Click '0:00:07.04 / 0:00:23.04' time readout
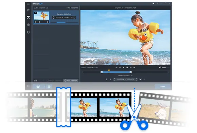 [x=89, y=68]
